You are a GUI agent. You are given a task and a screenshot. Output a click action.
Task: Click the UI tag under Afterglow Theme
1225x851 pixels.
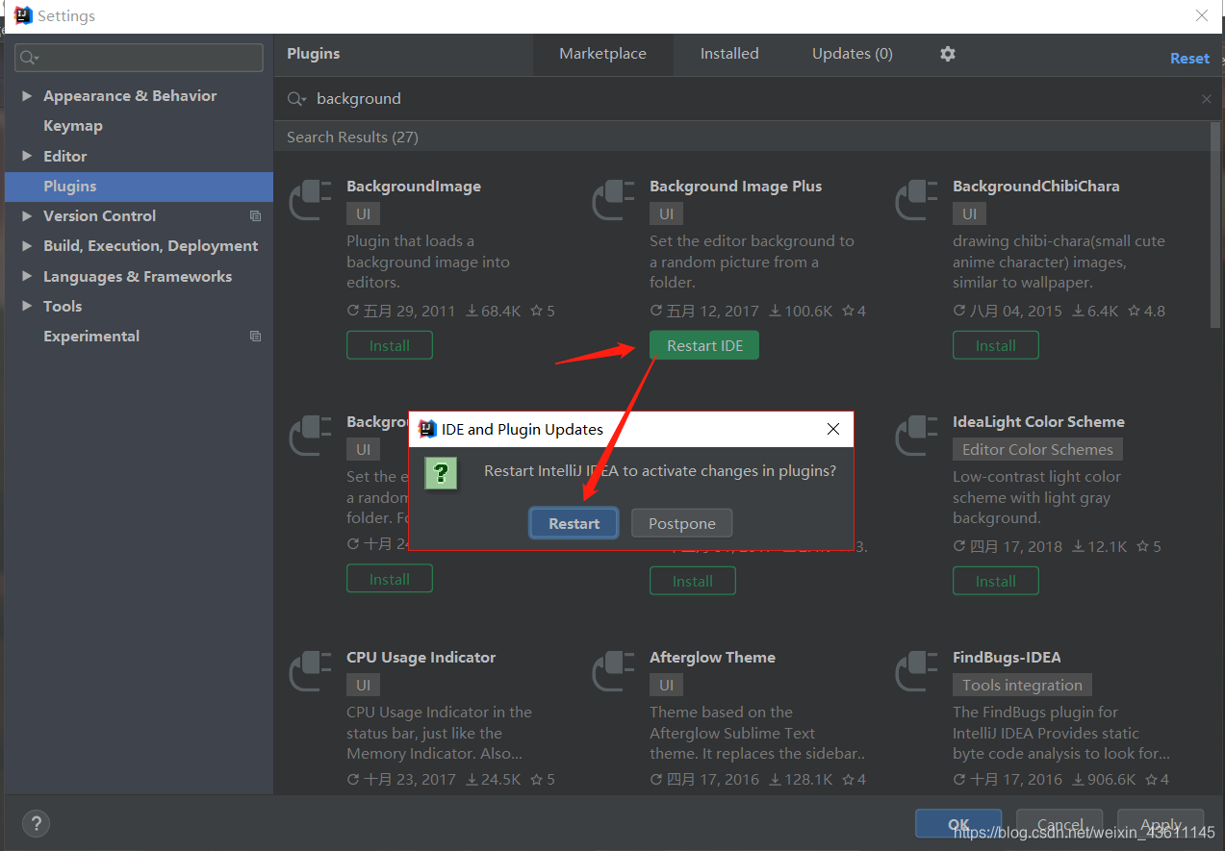(x=666, y=685)
